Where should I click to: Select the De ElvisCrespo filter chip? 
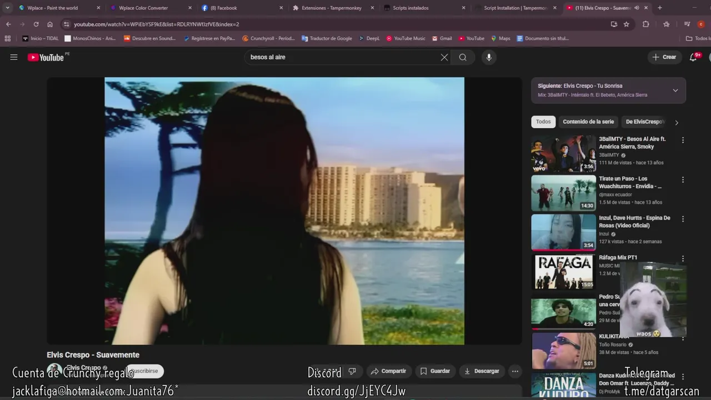point(644,122)
